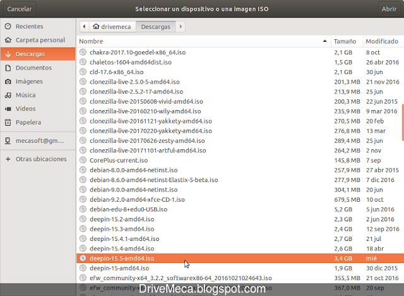The height and width of the screenshot is (296, 404).
Task: Open Carpeta personal in the sidebar
Action: pos(38,40)
